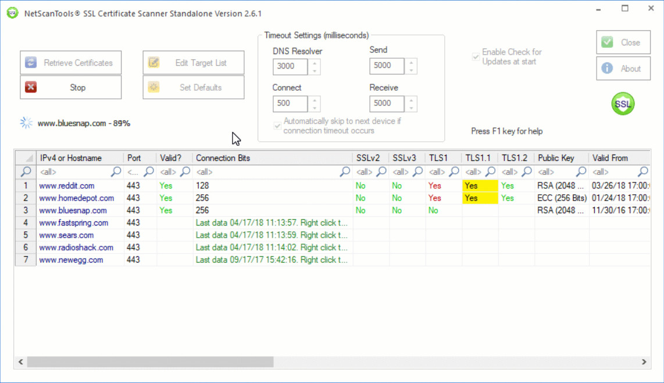The image size is (664, 383).
Task: Increase Connect timeout with up arrow
Action: (x=314, y=99)
